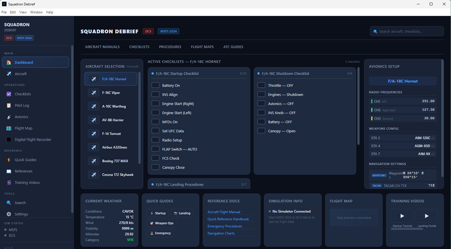Viewport: 451px width, 249px height.
Task: Click the Aircraft plane icon in sidebar
Action: point(9,74)
